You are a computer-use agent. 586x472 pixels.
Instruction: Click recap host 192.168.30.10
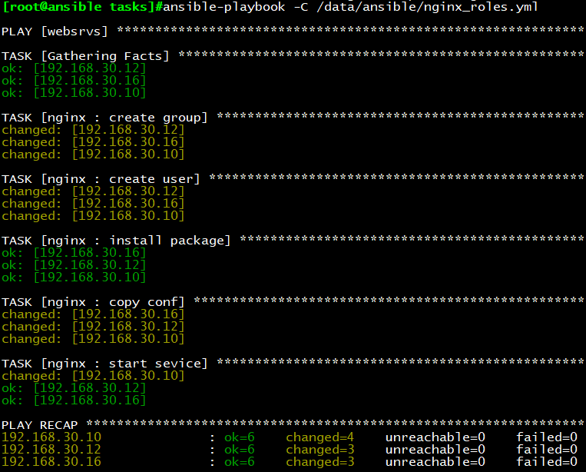point(51,437)
